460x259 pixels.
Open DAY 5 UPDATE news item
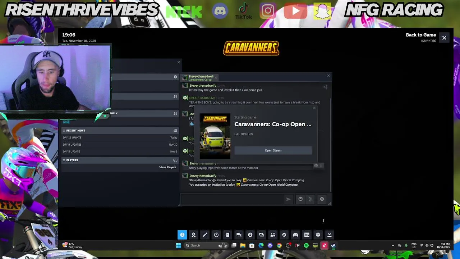(x=120, y=151)
